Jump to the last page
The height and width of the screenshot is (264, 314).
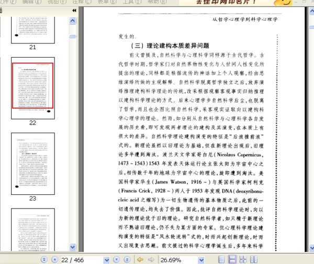coord(127,260)
